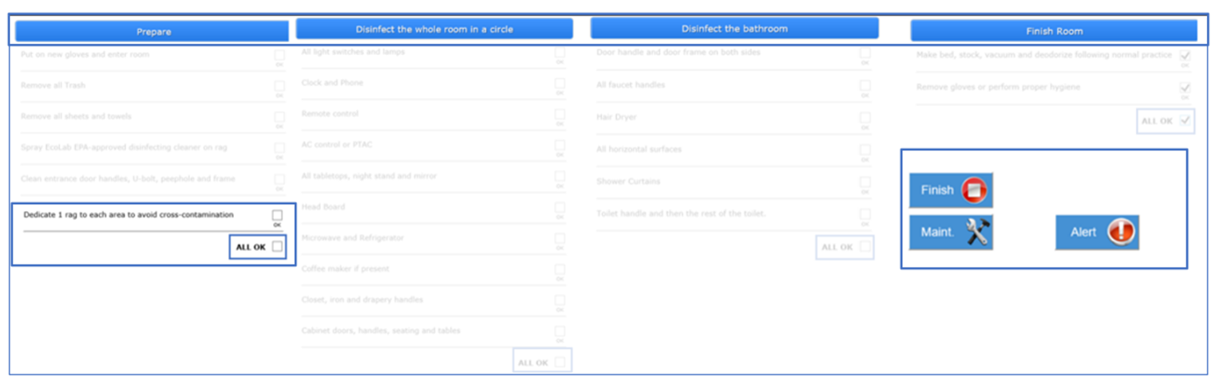The height and width of the screenshot is (380, 1215).
Task: Tick ALL OK under Disinfect the bathroom
Action: 865,247
